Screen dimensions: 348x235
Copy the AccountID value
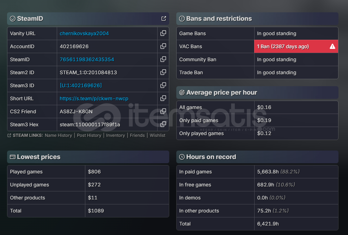(x=163, y=46)
